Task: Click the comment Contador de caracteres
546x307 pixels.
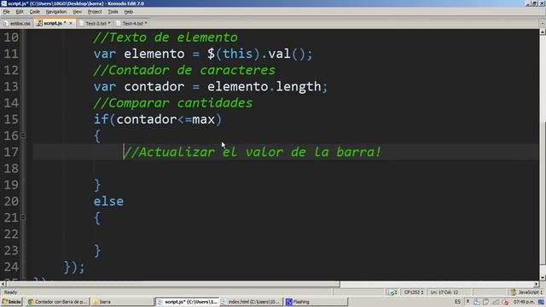Action: [x=184, y=70]
